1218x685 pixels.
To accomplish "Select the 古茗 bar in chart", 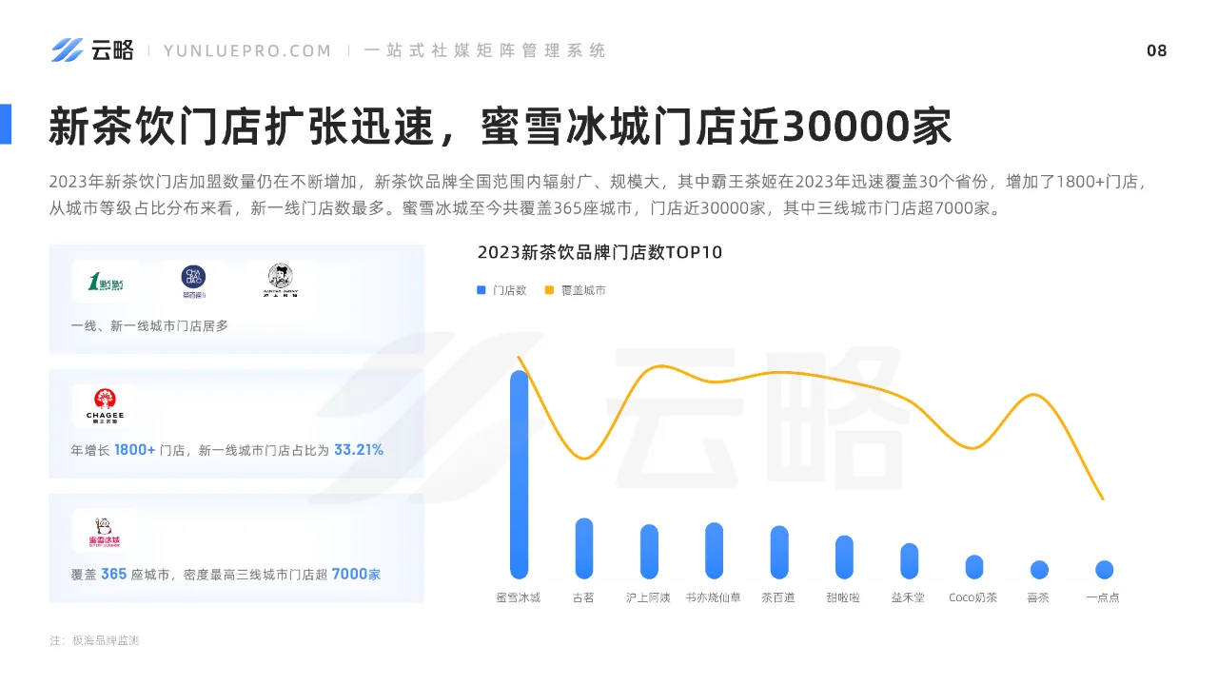I will (583, 548).
